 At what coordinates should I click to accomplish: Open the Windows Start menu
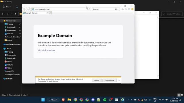[x=43, y=100]
